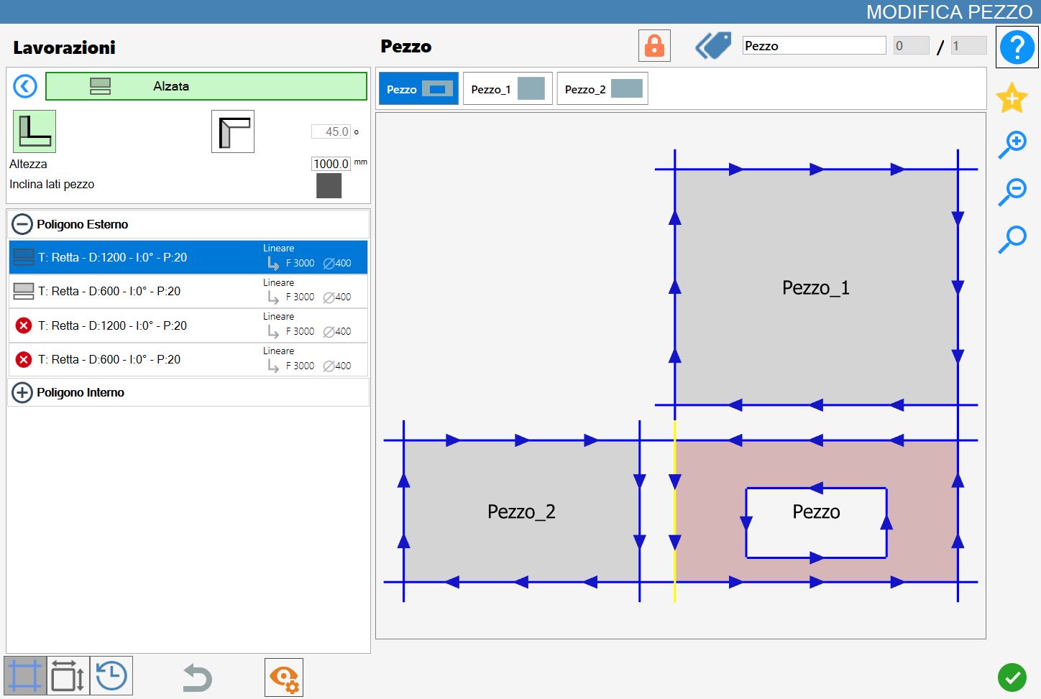
Task: Click the dark gray Inclina lati pezzo swatch
Action: coord(329,186)
